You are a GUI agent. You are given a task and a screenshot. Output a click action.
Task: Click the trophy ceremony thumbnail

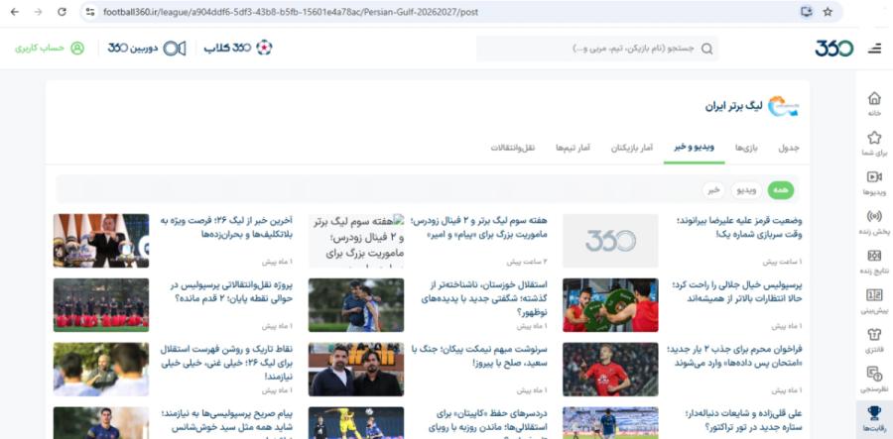101,241
